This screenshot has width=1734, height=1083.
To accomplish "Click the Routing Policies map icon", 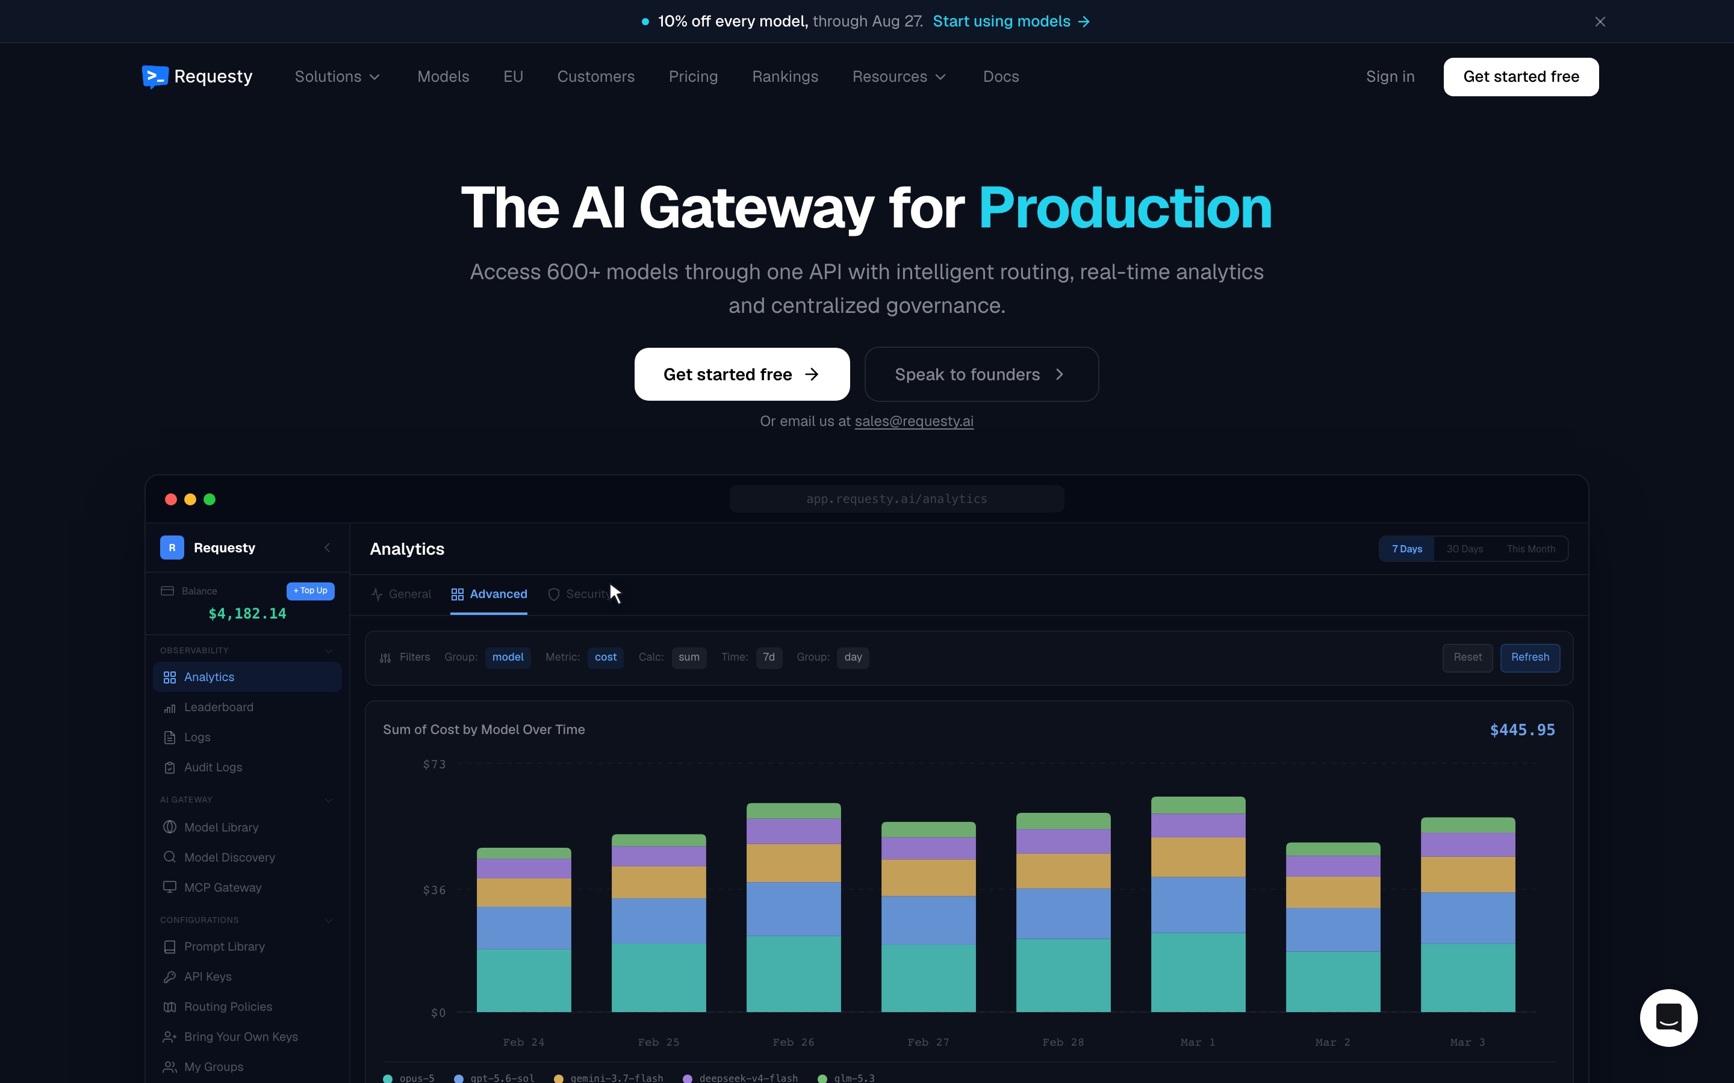I will (170, 1007).
